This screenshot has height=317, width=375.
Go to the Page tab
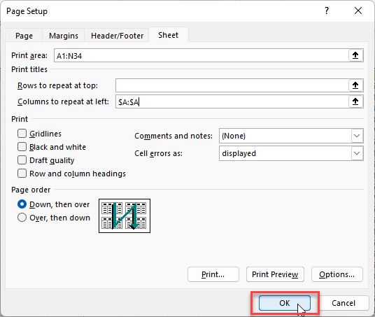24,36
